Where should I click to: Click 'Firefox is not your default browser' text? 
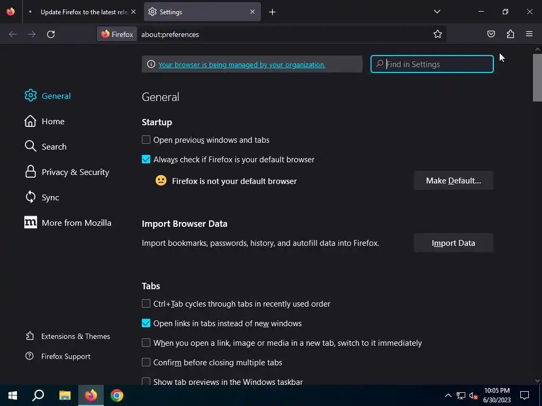coord(234,181)
